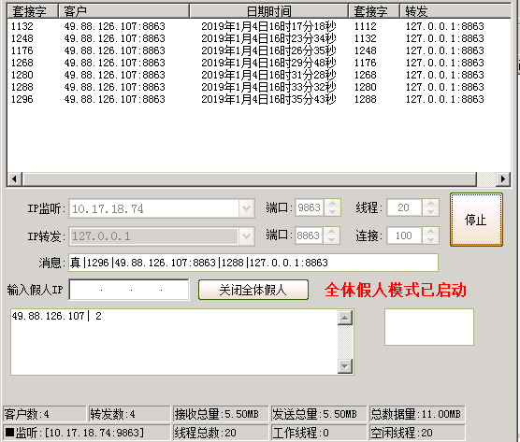Open the IP监听 address dropdown
The height and width of the screenshot is (442, 520).
[x=246, y=208]
